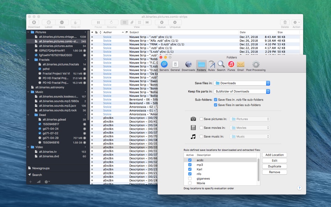
Task: Open the Post Processing preferences pane
Action: point(256,65)
